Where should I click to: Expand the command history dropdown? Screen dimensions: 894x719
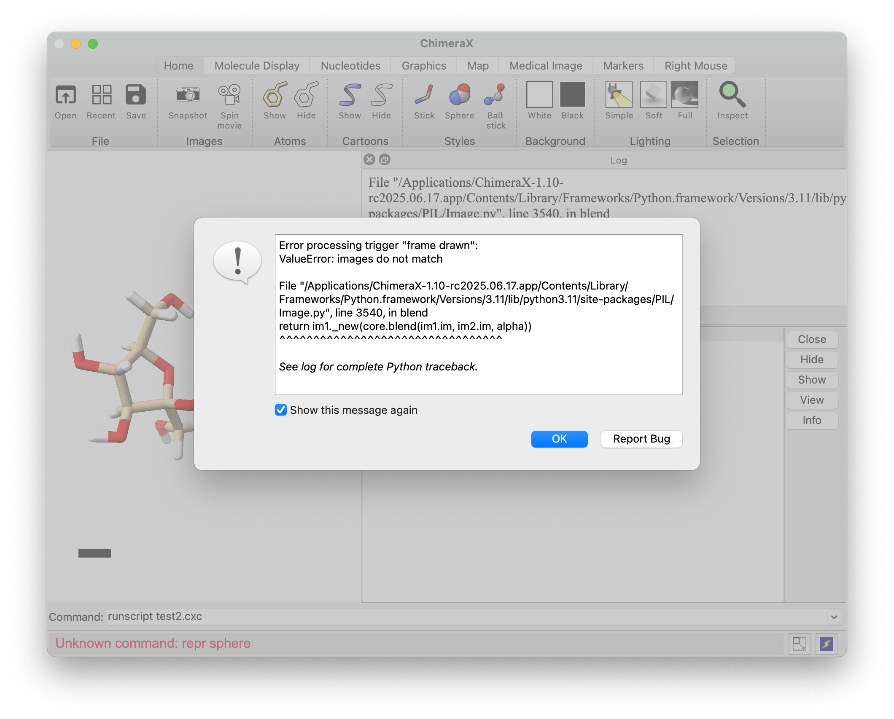click(x=834, y=617)
